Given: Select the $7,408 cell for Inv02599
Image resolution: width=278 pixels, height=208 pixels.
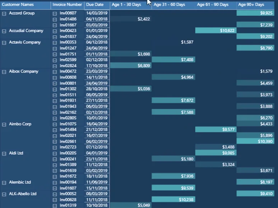Looking at the screenshot, I should [173, 59].
